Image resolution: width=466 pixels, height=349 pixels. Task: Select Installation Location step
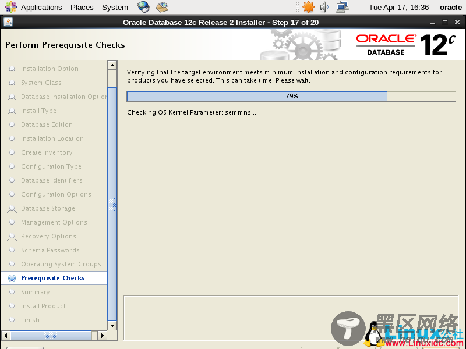pyautogui.click(x=52, y=138)
